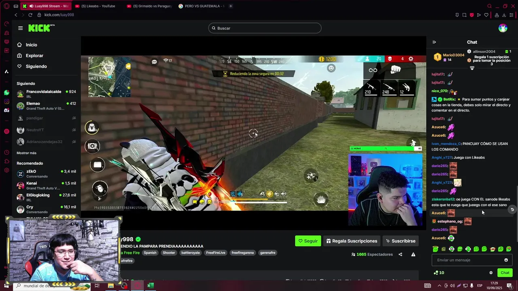Open a new browser tab
This screenshot has width=518, height=291.
pos(231,6)
